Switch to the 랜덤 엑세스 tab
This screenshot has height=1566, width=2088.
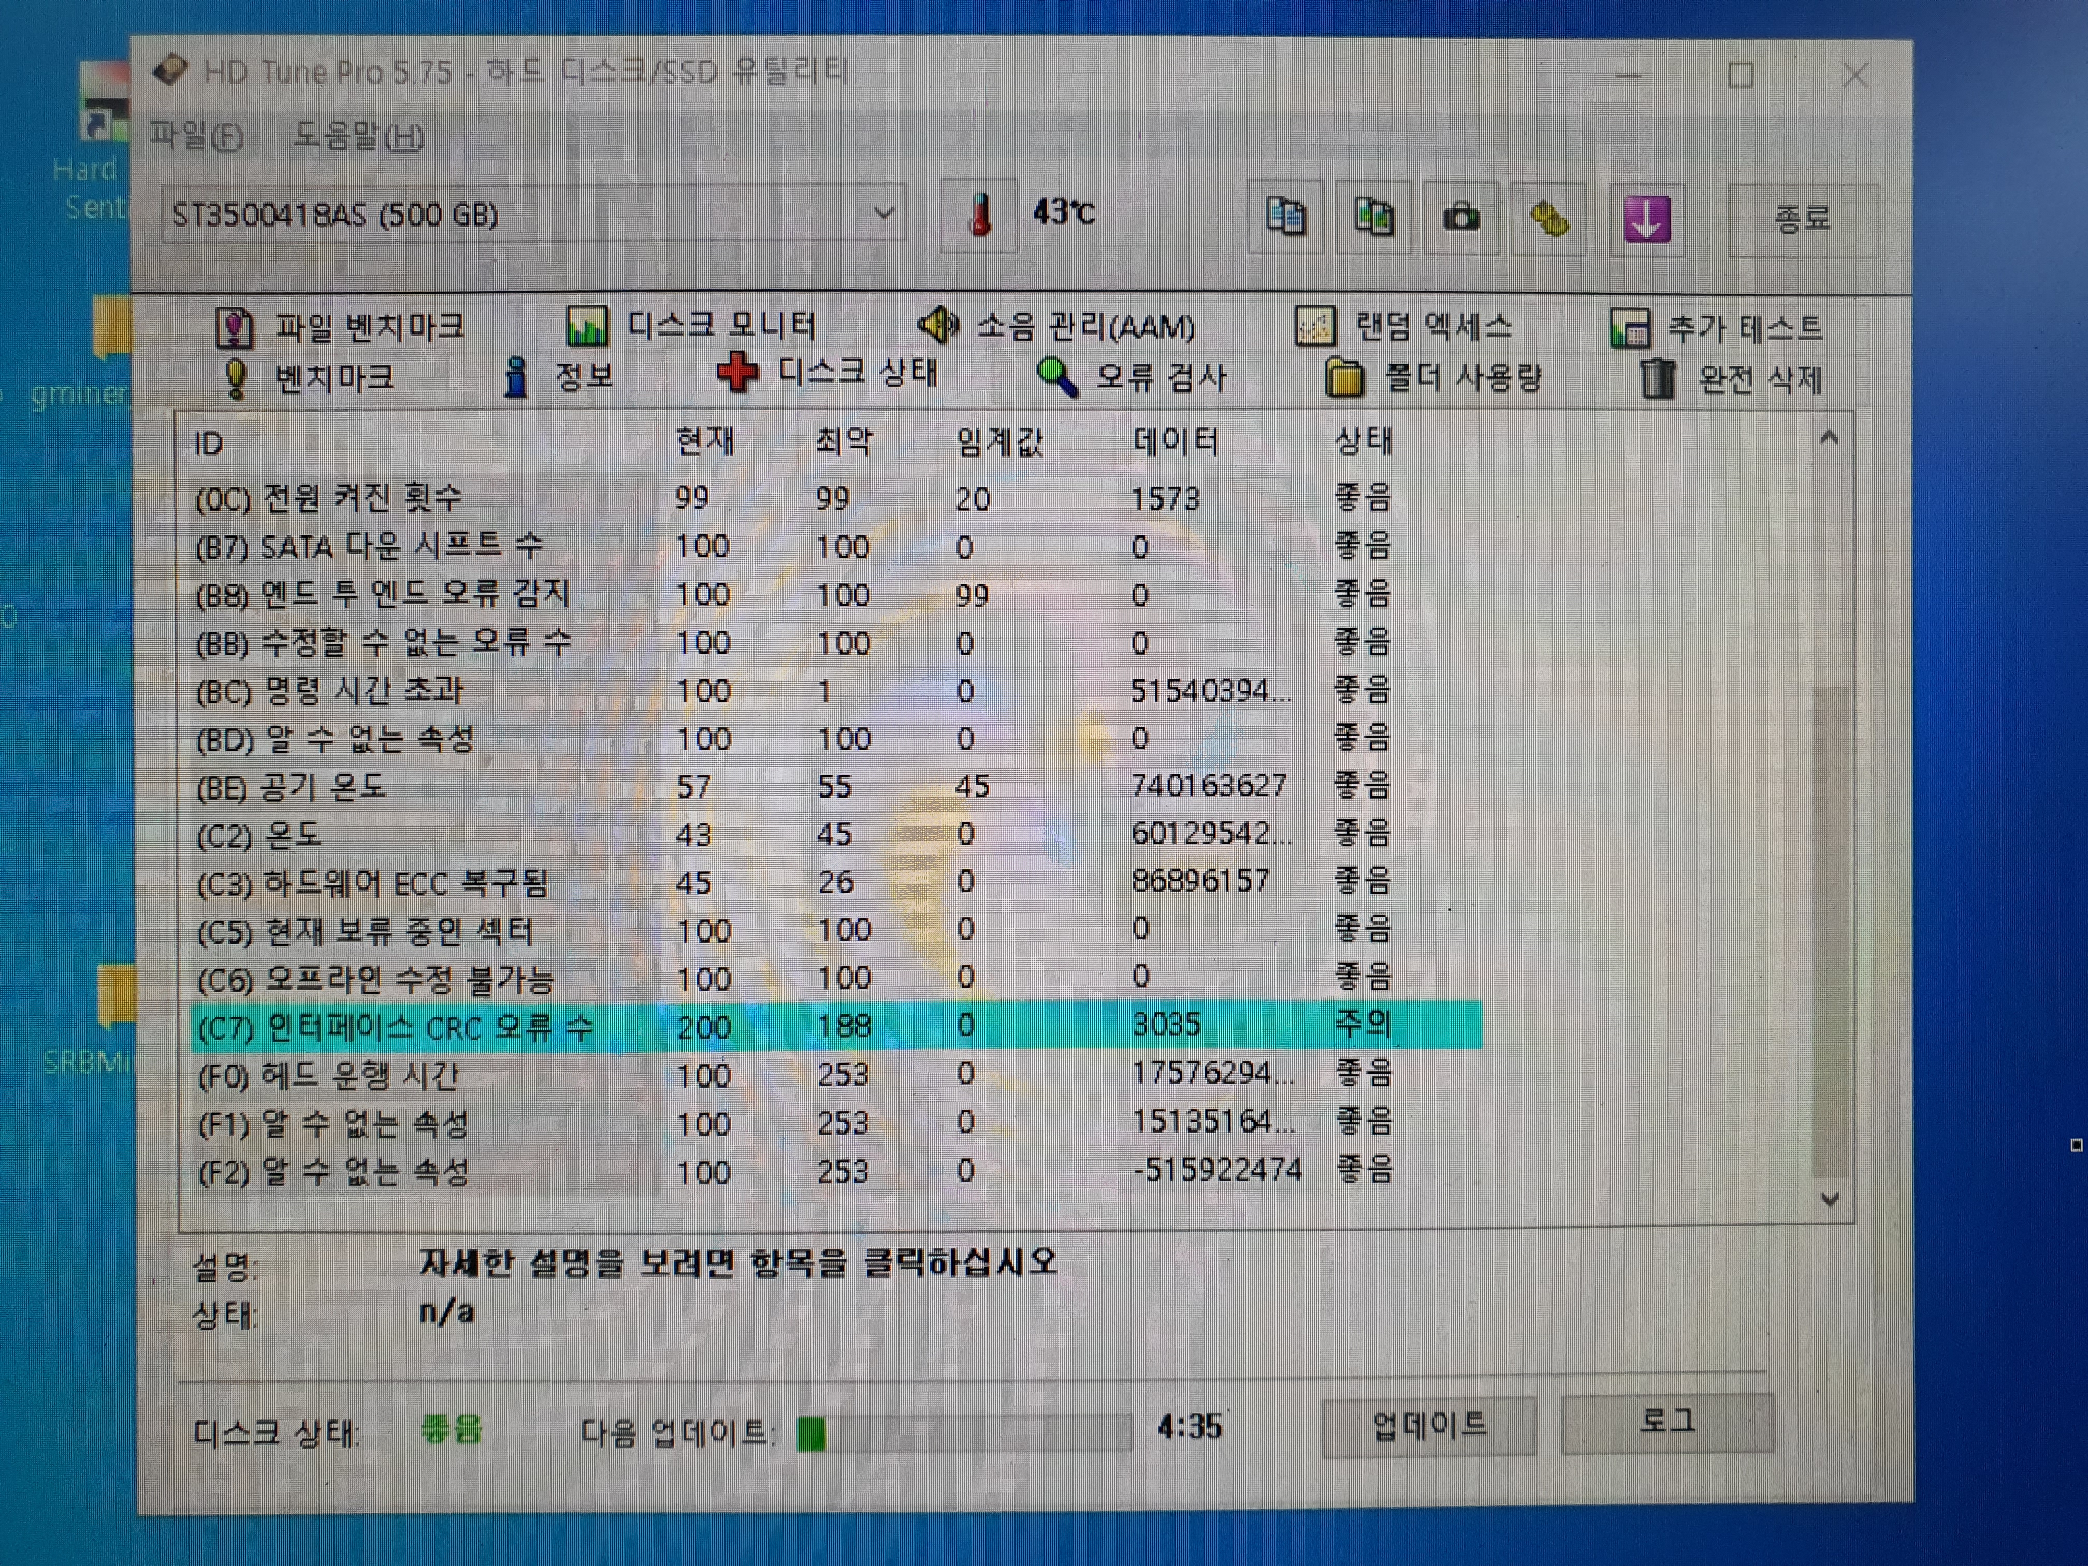click(1403, 327)
